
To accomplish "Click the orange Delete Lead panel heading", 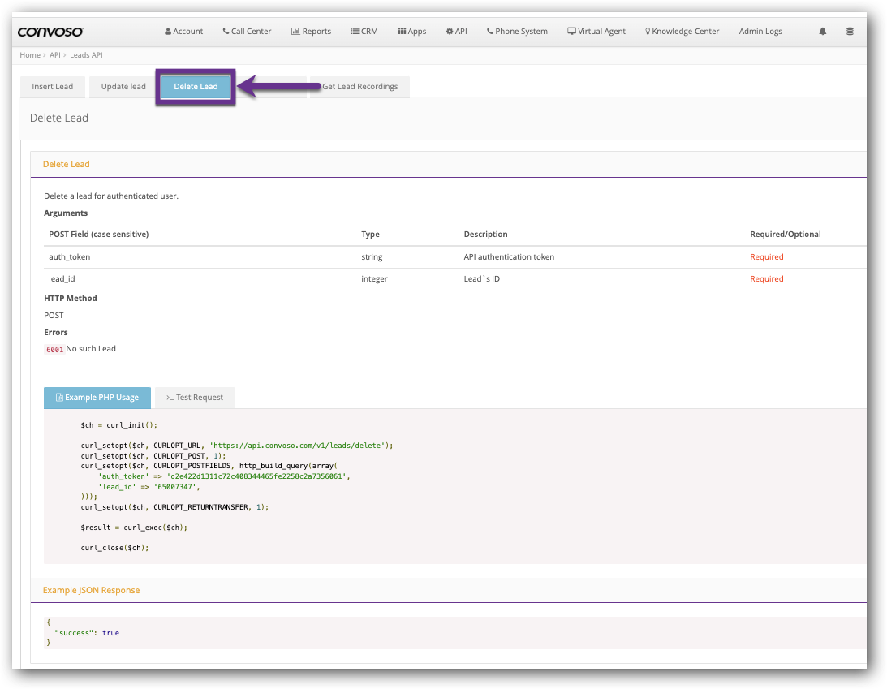I will pos(67,164).
